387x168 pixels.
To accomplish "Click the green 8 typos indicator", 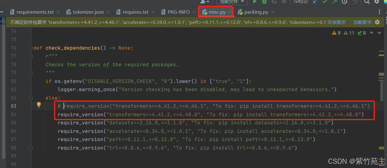I will [x=362, y=33].
